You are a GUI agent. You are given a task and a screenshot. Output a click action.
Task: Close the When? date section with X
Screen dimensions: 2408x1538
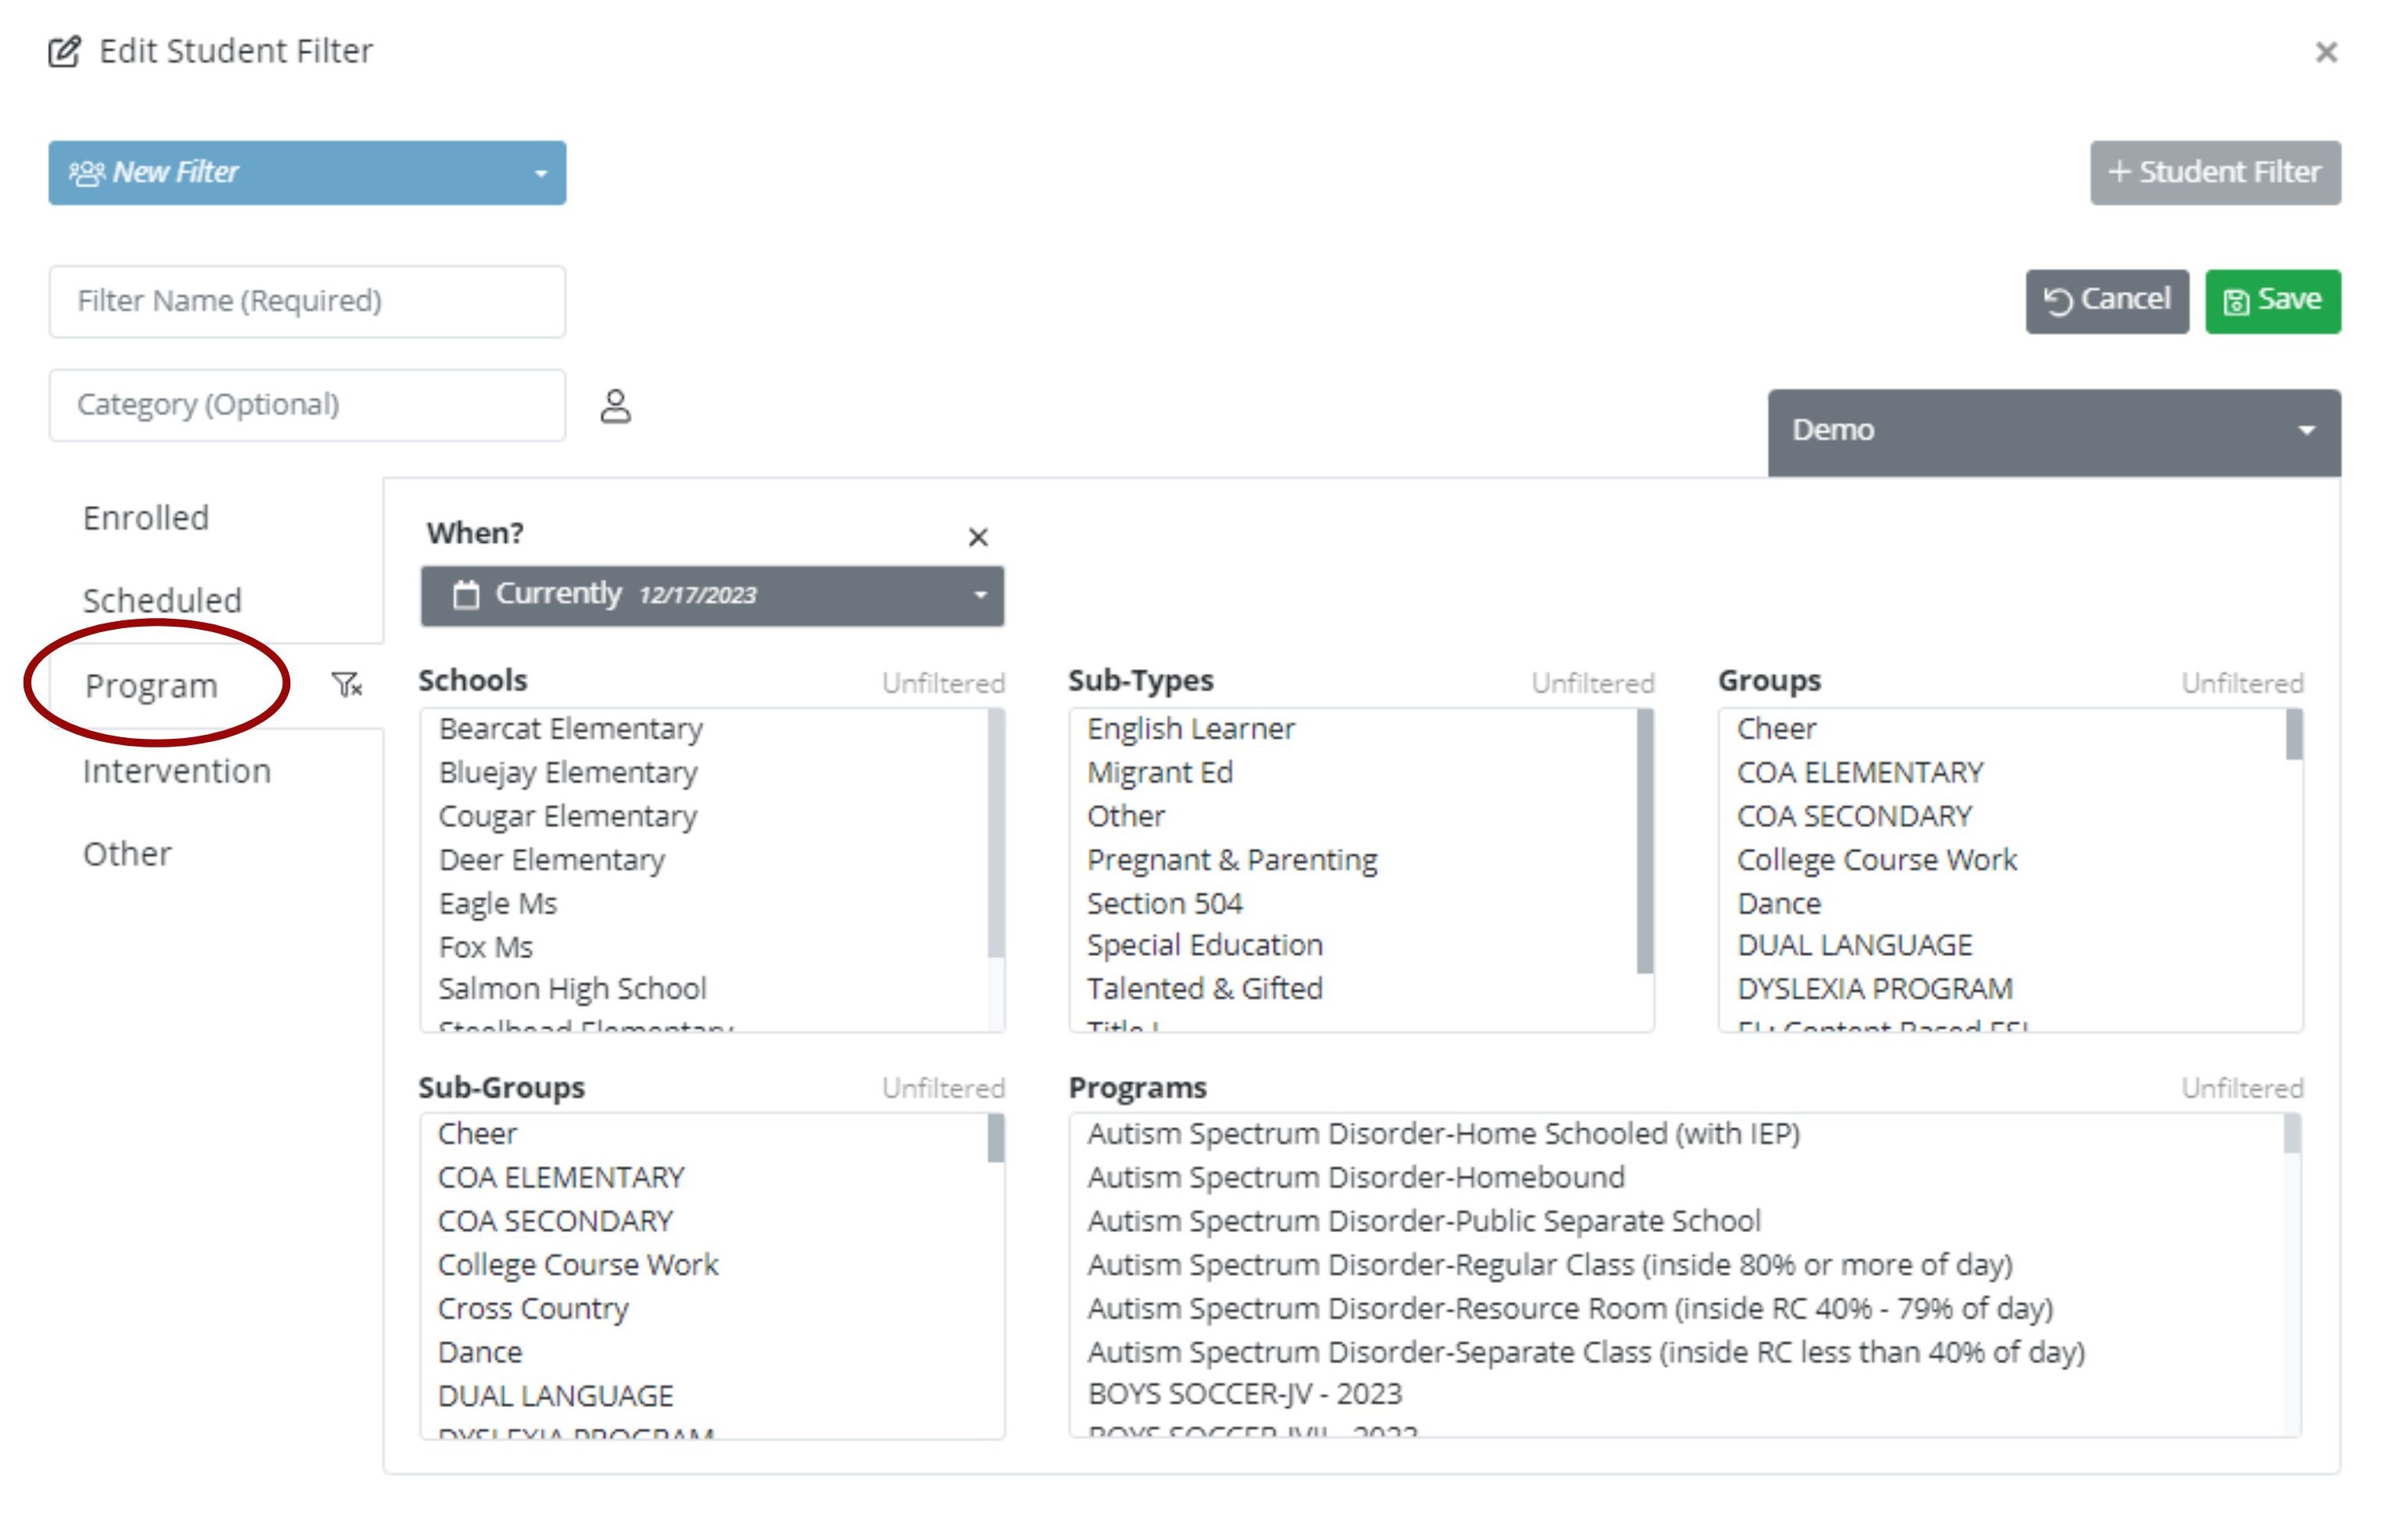coord(978,538)
